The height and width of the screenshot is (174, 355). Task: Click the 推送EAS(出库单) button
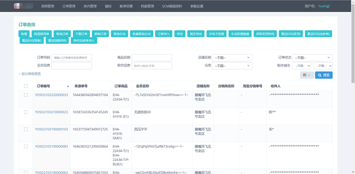tap(318, 34)
